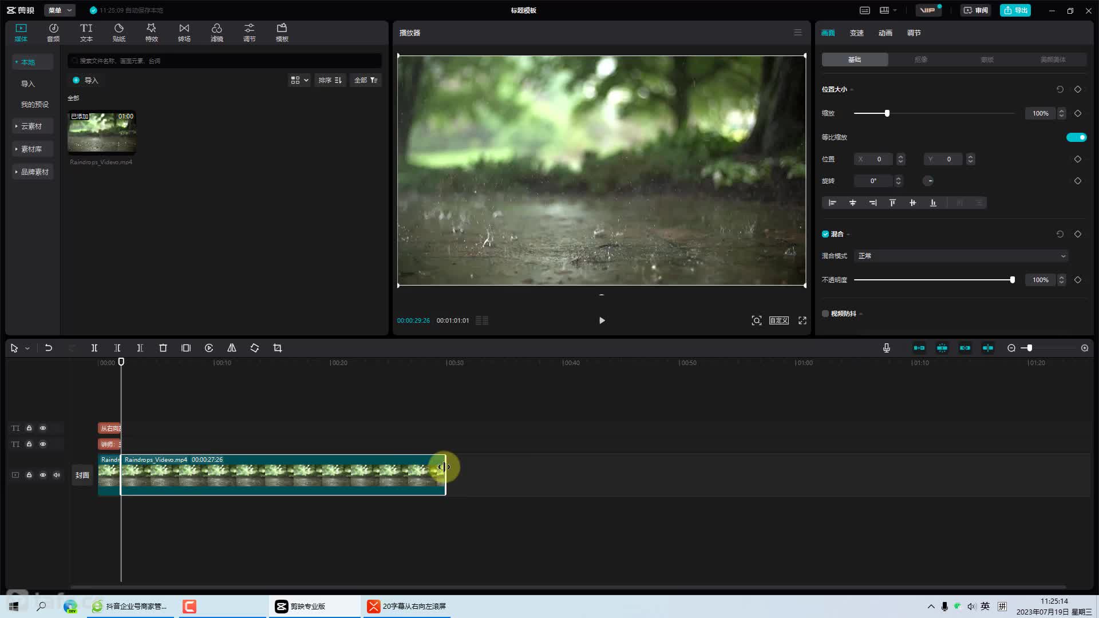Switch to the 蒙版 mask sub-tab
Image resolution: width=1099 pixels, height=618 pixels.
987,60
